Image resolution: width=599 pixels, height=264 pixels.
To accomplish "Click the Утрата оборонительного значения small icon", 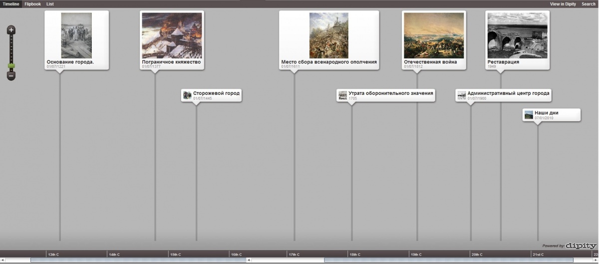I will coord(342,95).
